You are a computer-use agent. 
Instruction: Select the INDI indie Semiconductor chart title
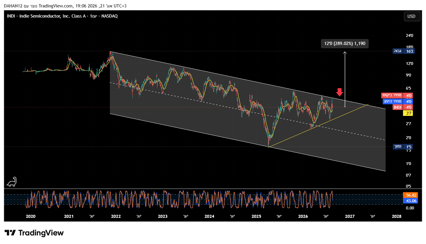click(x=62, y=16)
